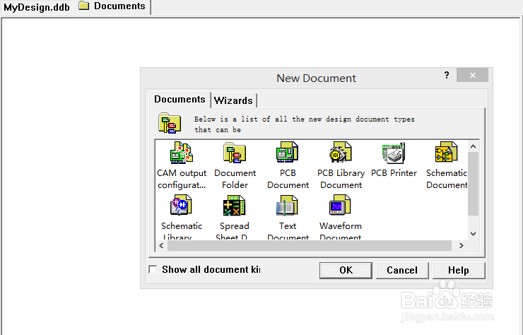Close the New Document dialog
Screen dimensions: 523x335
(x=472, y=75)
